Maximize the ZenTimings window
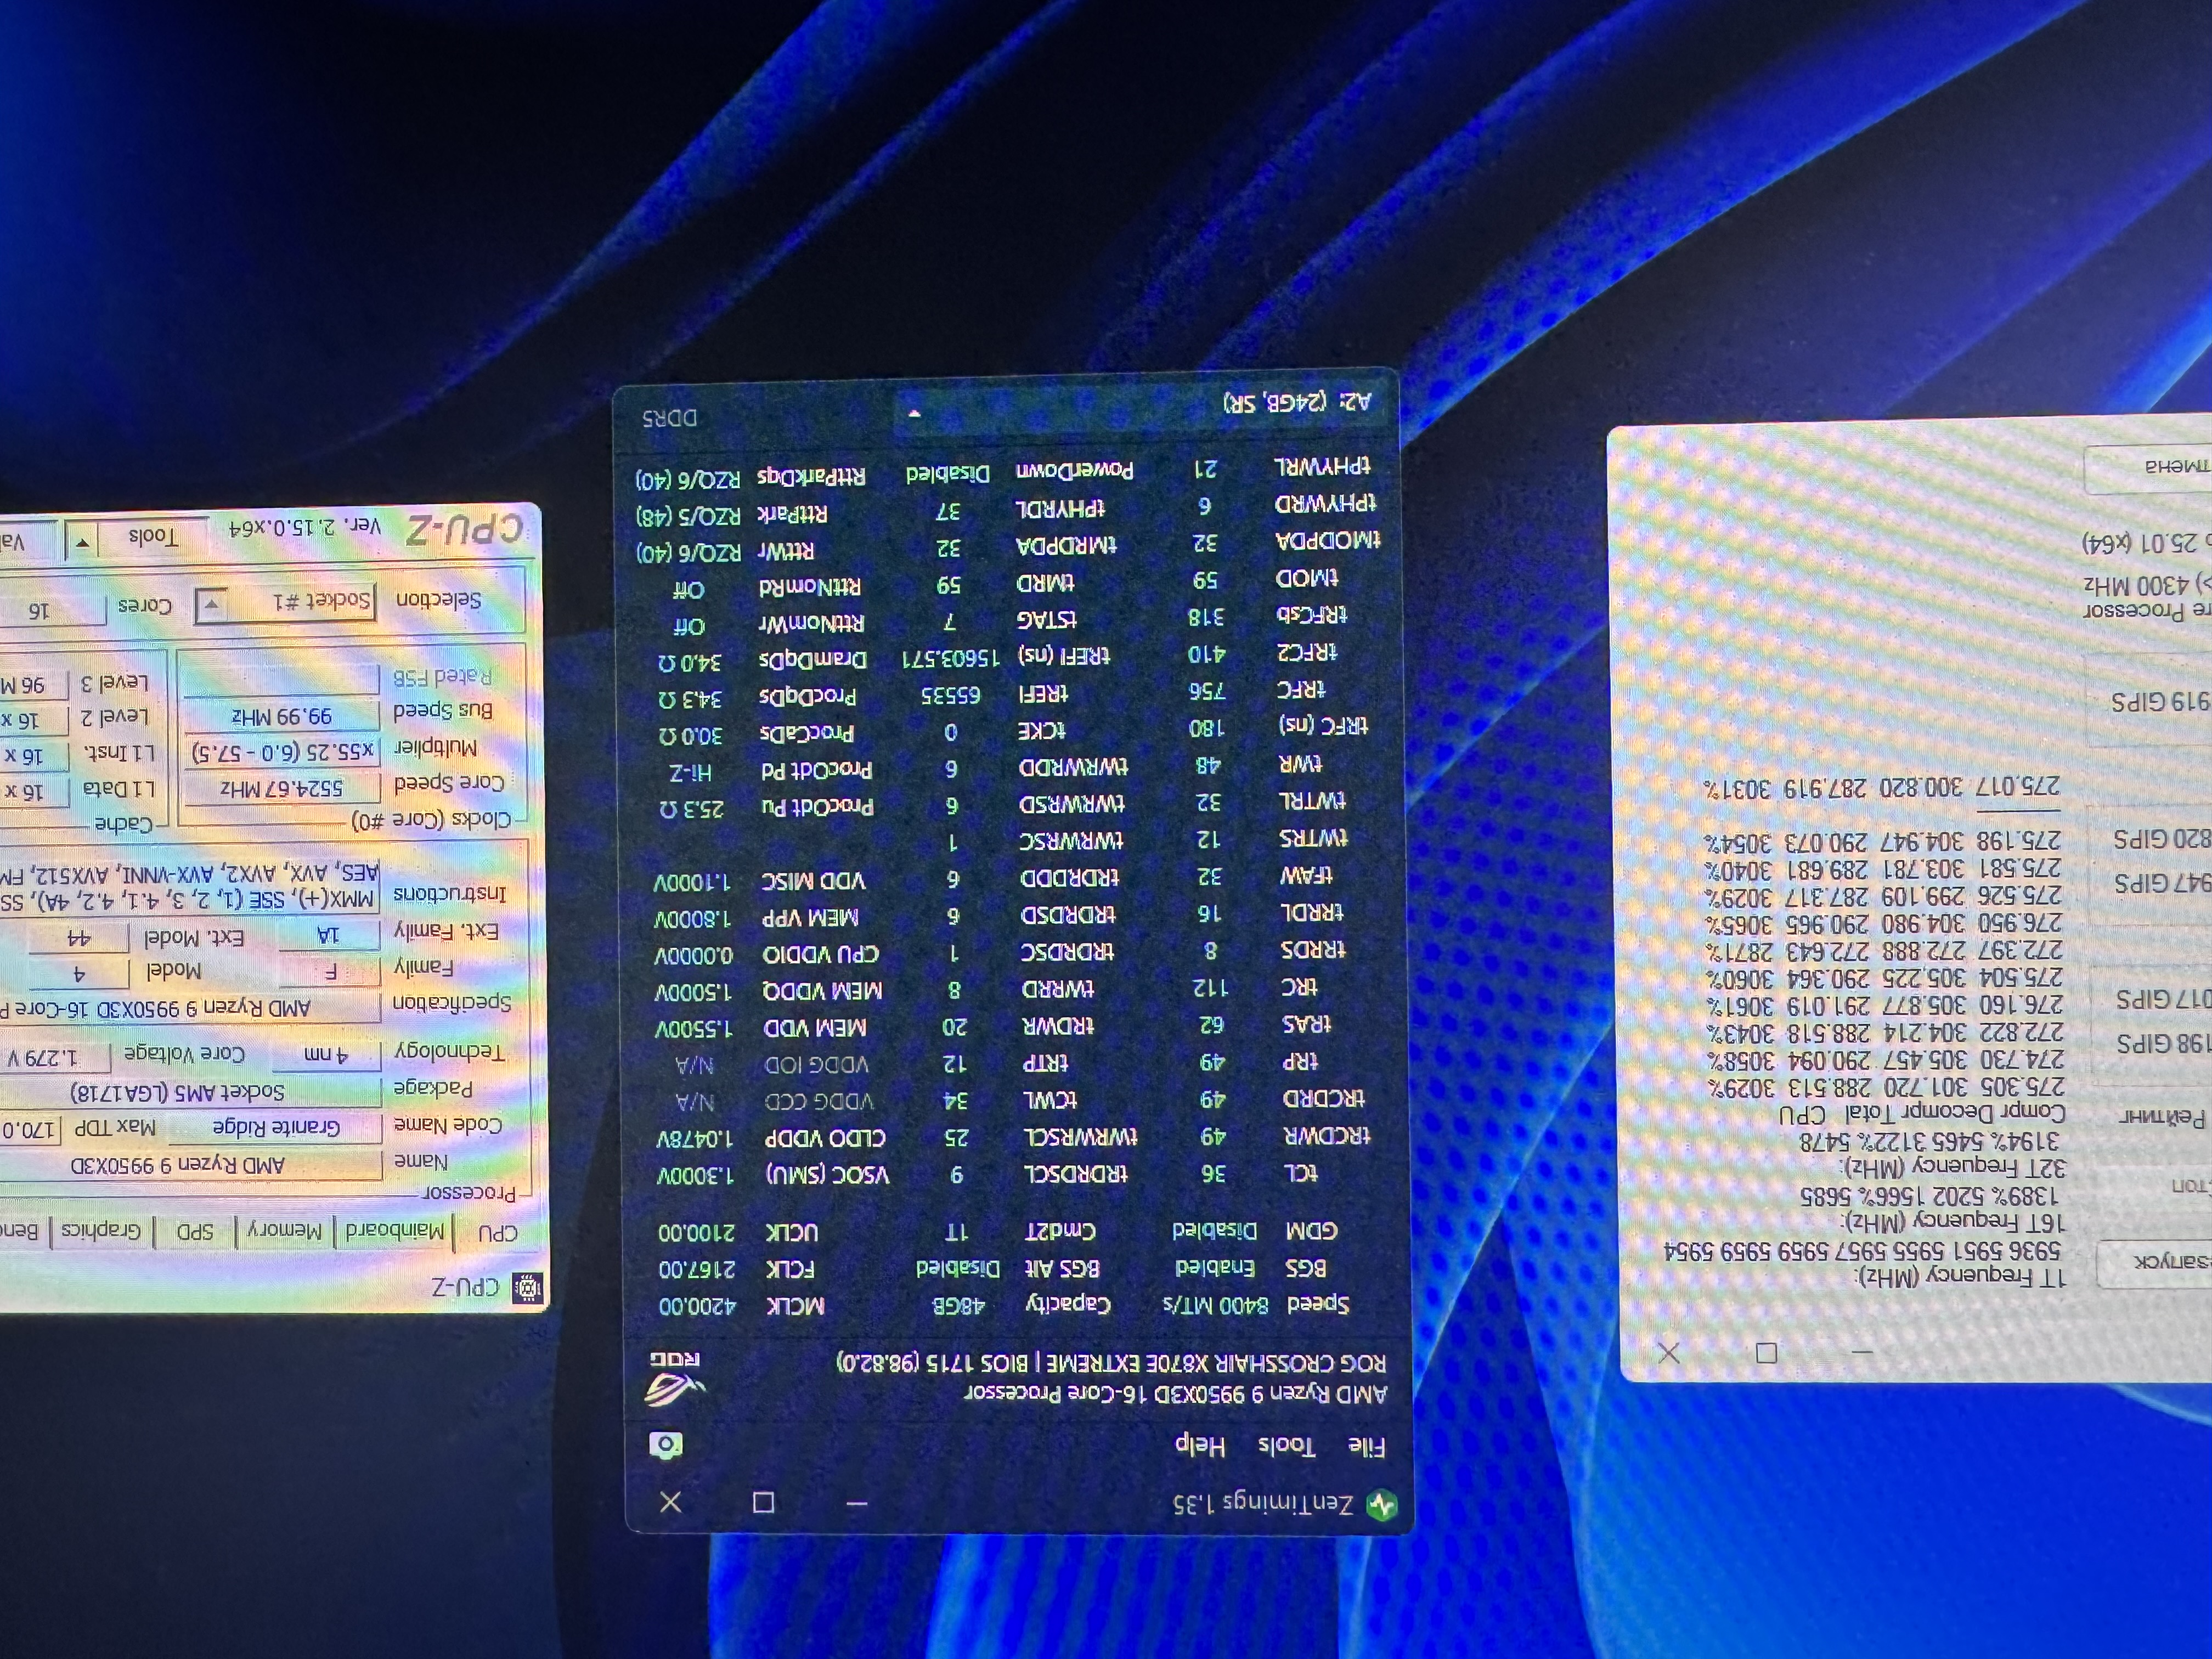Screen dimensions: 2212x1659 pyautogui.click(x=763, y=1502)
